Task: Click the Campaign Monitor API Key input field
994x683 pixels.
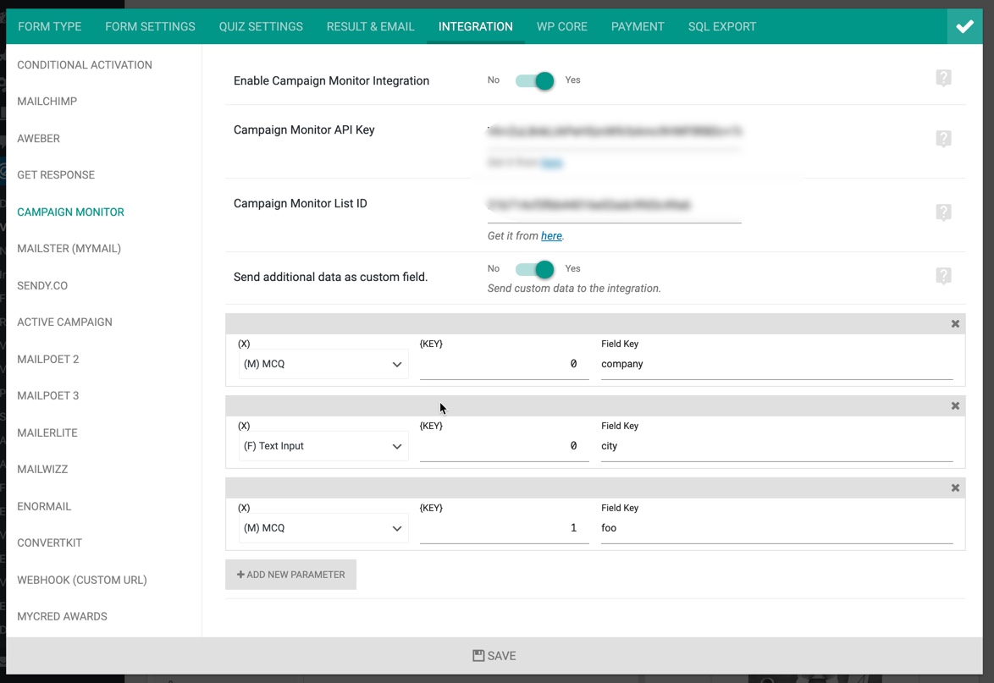Action: [615, 132]
